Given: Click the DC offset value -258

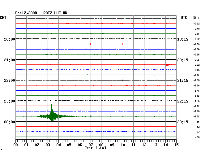Looking at the screenshot, I should tap(196, 44).
